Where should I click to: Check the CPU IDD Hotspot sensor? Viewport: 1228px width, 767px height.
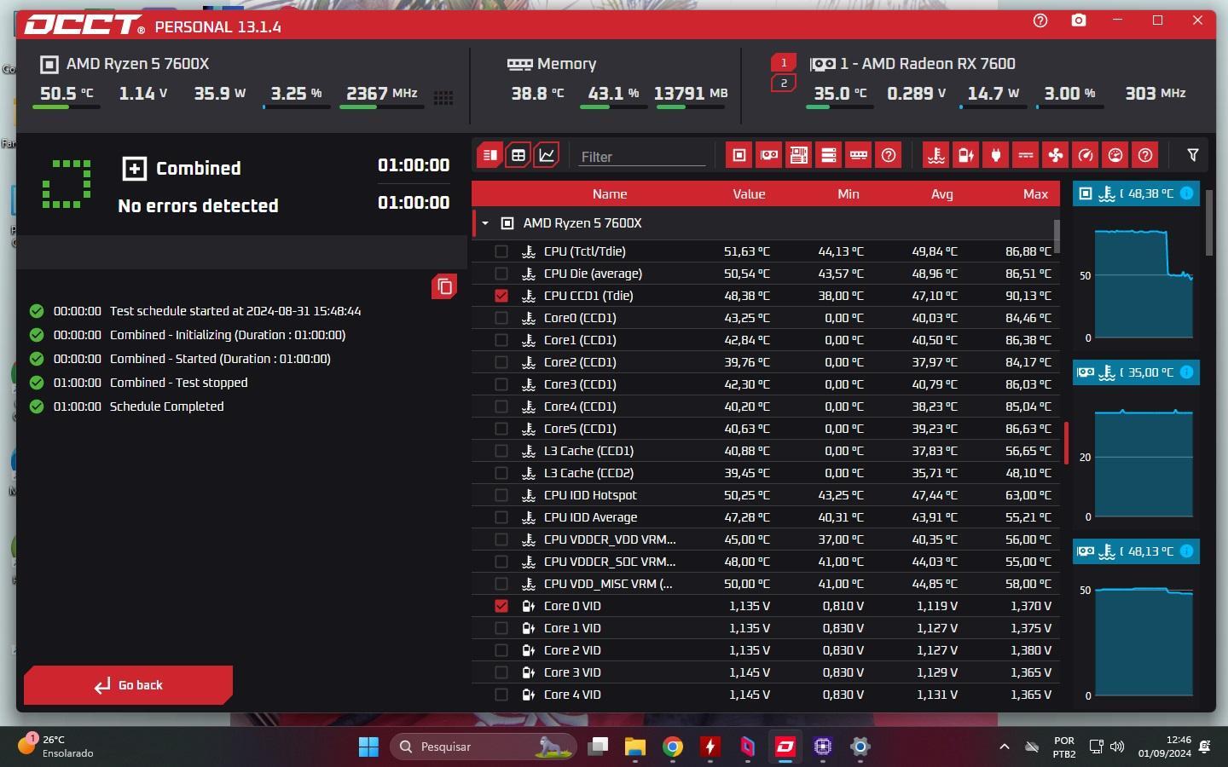[501, 495]
